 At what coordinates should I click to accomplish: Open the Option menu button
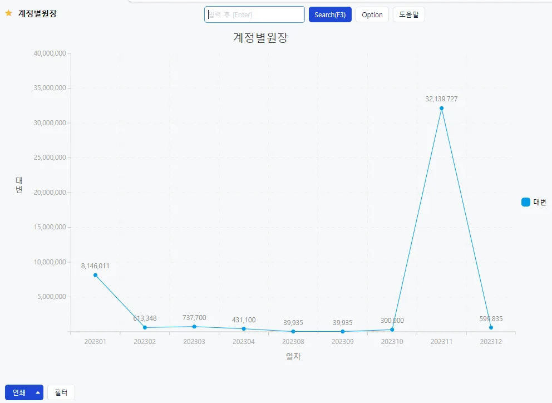click(x=372, y=14)
